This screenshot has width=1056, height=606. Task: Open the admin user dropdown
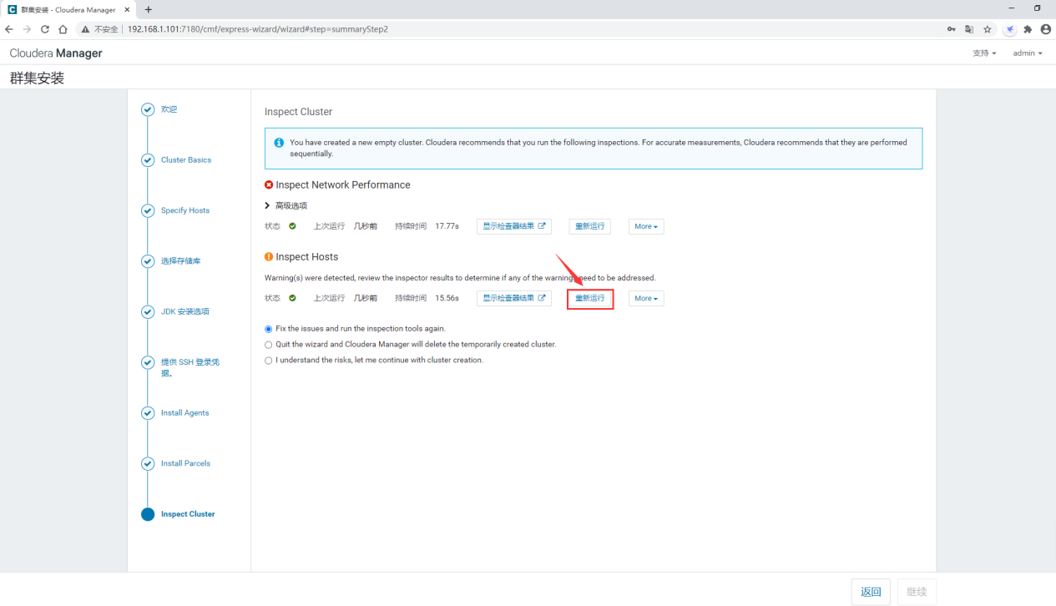(x=1028, y=53)
